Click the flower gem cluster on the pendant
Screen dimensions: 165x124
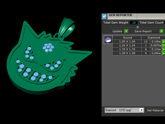pos(48,48)
